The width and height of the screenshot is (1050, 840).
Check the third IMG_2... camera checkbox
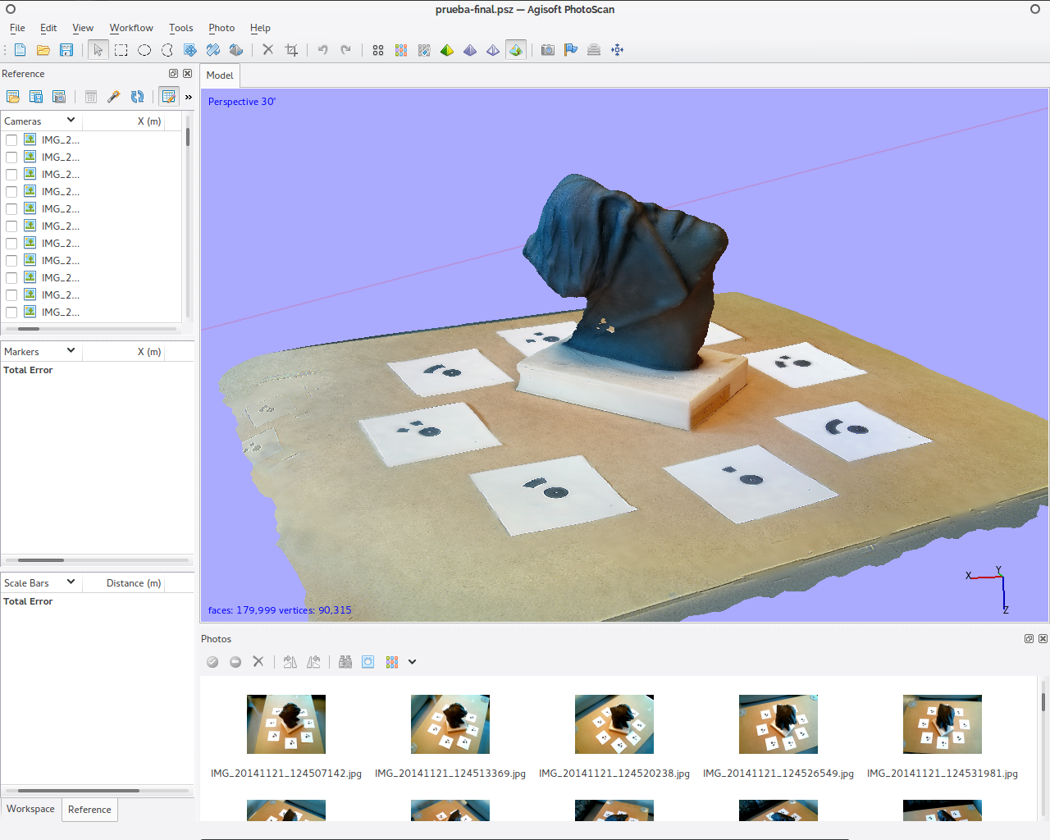click(11, 175)
